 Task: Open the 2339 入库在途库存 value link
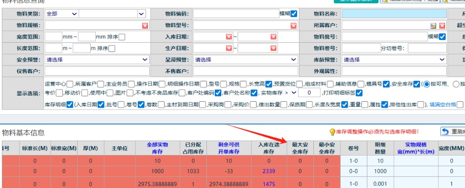pos(269,171)
